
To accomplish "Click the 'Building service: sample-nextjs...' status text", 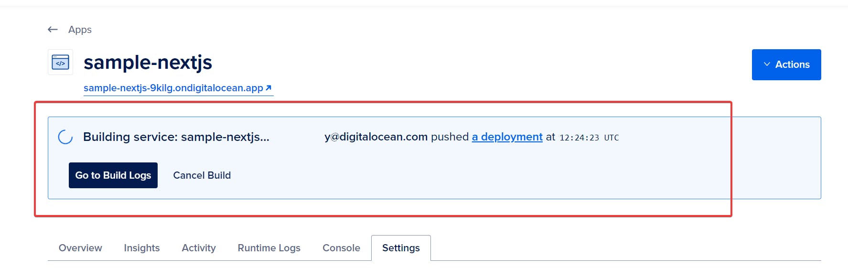I will pyautogui.click(x=176, y=137).
